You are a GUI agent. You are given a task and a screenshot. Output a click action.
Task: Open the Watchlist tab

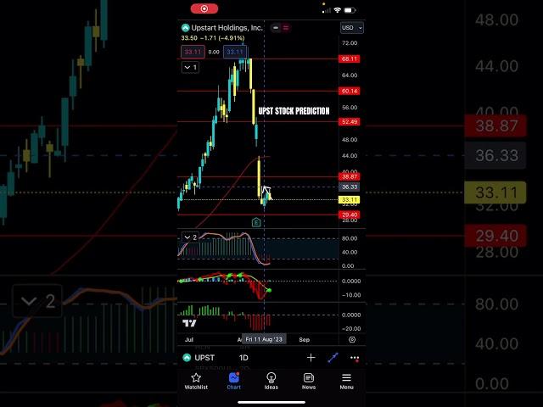pos(196,381)
